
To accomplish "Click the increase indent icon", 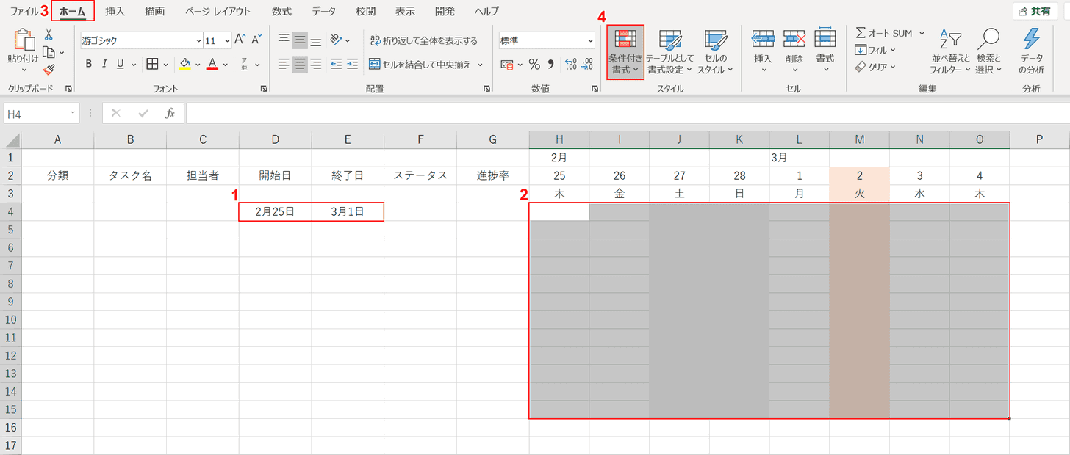I will 352,64.
